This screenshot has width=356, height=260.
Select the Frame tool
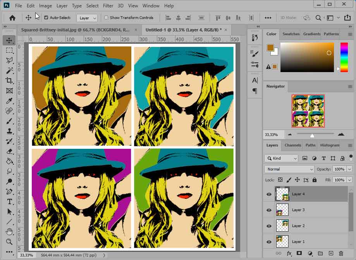coord(9,91)
